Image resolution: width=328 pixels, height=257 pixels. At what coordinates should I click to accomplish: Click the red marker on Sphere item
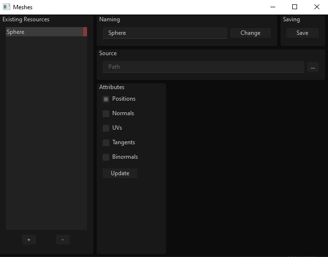(x=85, y=32)
